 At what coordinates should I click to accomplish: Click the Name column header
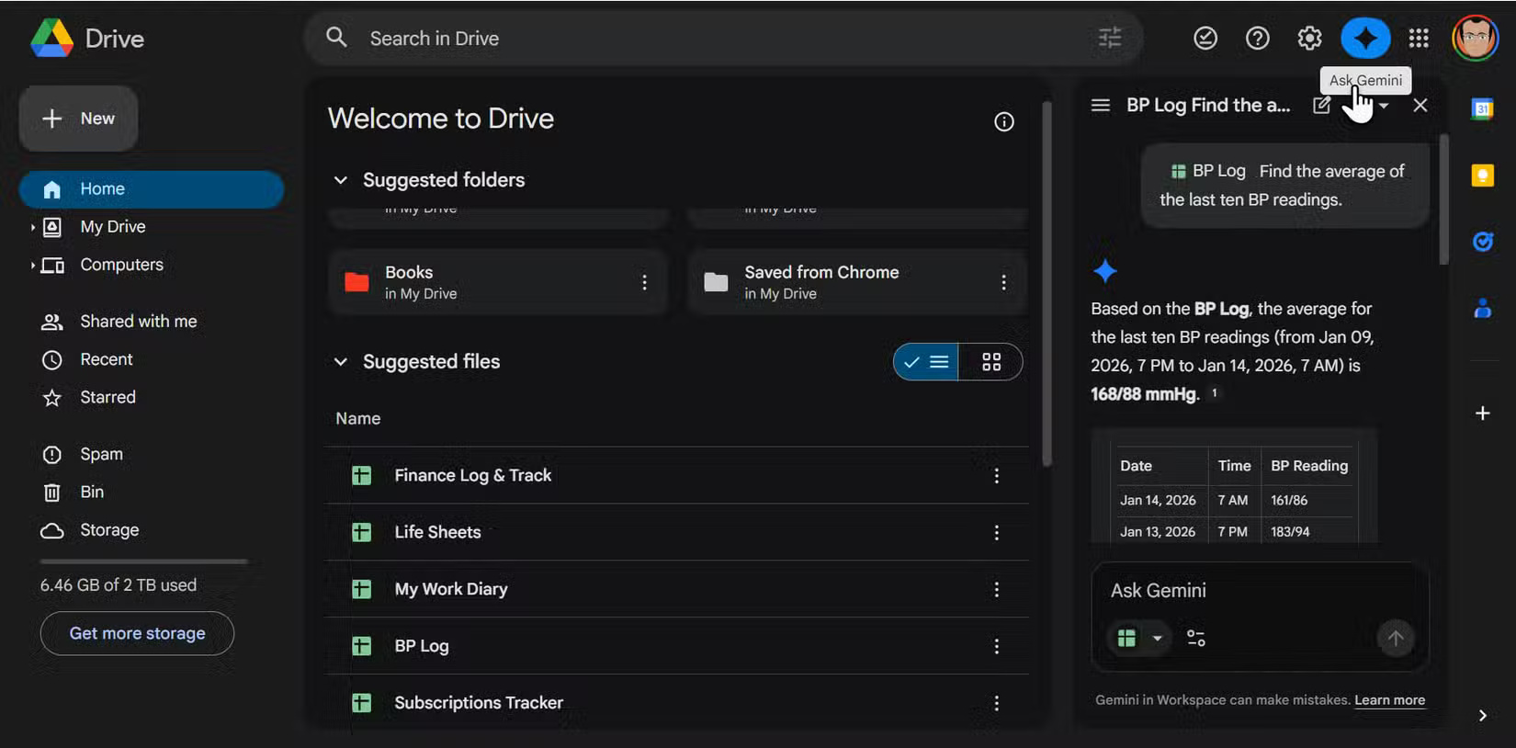pyautogui.click(x=357, y=419)
